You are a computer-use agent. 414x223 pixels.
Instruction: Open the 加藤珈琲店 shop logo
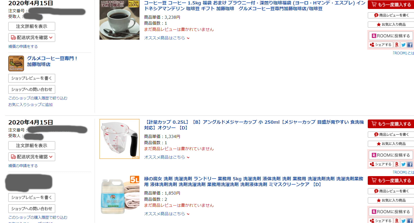click(x=16, y=63)
